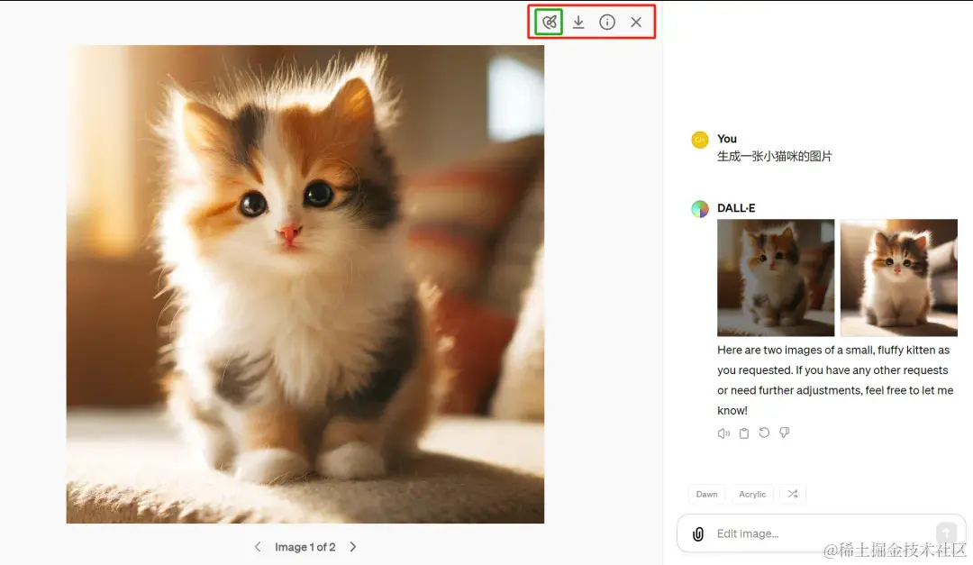The width and height of the screenshot is (973, 565).
Task: Select the 'Image 1 of 2' label
Action: [305, 547]
